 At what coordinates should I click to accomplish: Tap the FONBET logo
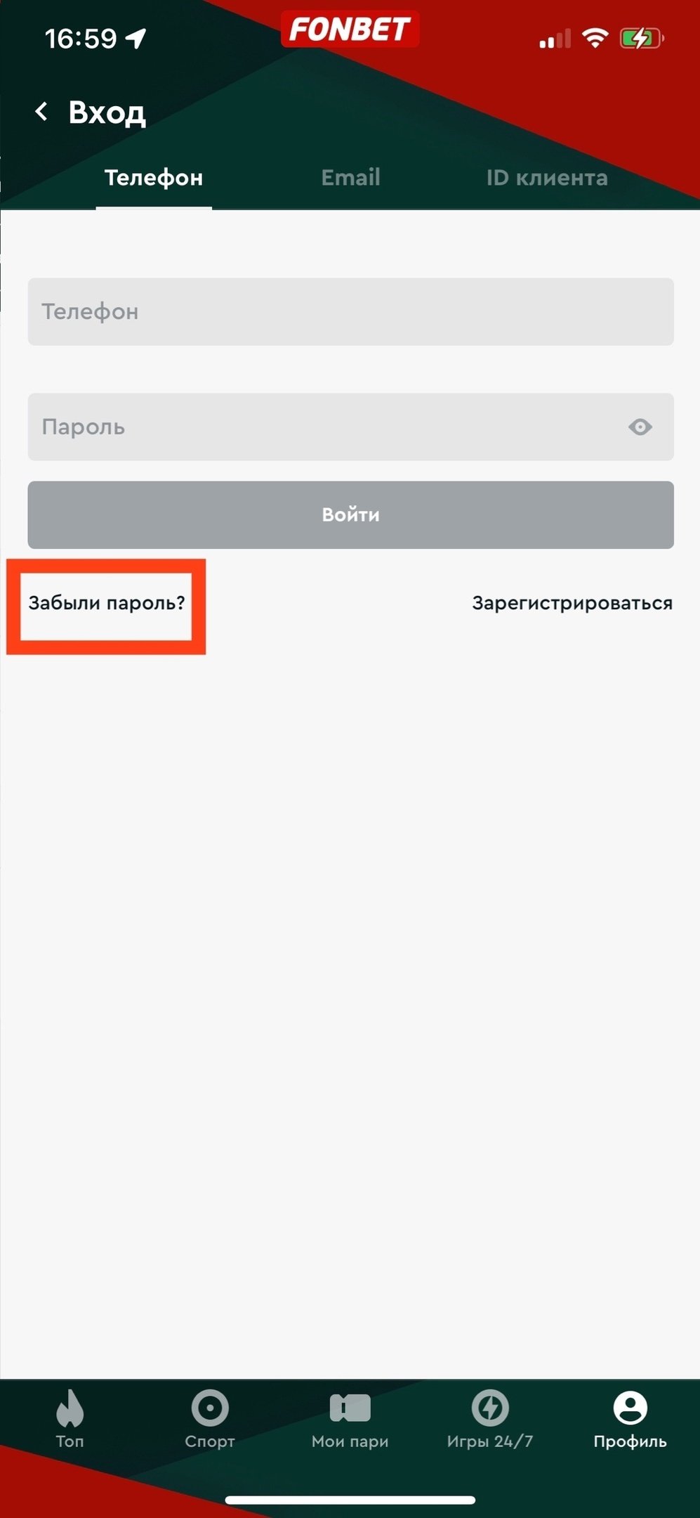pos(350,30)
